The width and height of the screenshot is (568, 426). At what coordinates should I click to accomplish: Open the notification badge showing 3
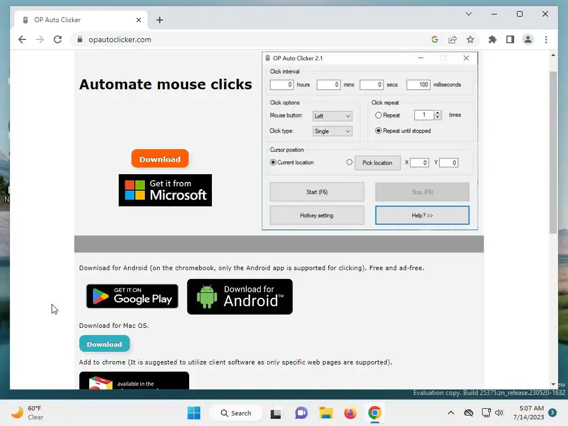coord(552,413)
